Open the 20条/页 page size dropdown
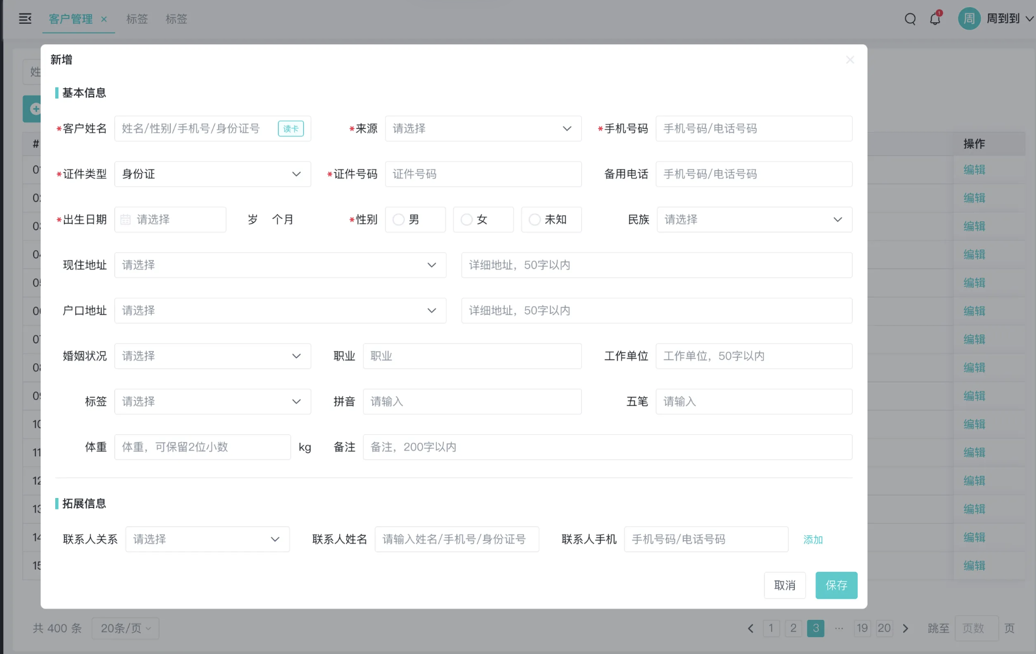Image resolution: width=1036 pixels, height=654 pixels. pyautogui.click(x=125, y=628)
